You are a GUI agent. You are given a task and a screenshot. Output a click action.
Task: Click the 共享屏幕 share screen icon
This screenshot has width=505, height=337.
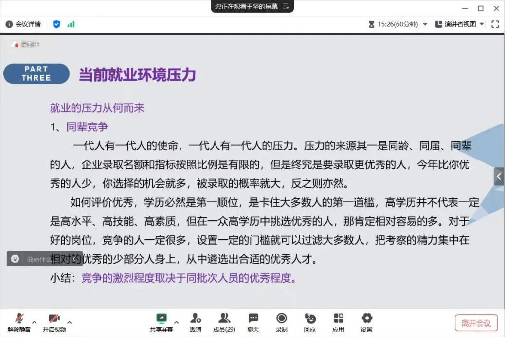[161, 319]
